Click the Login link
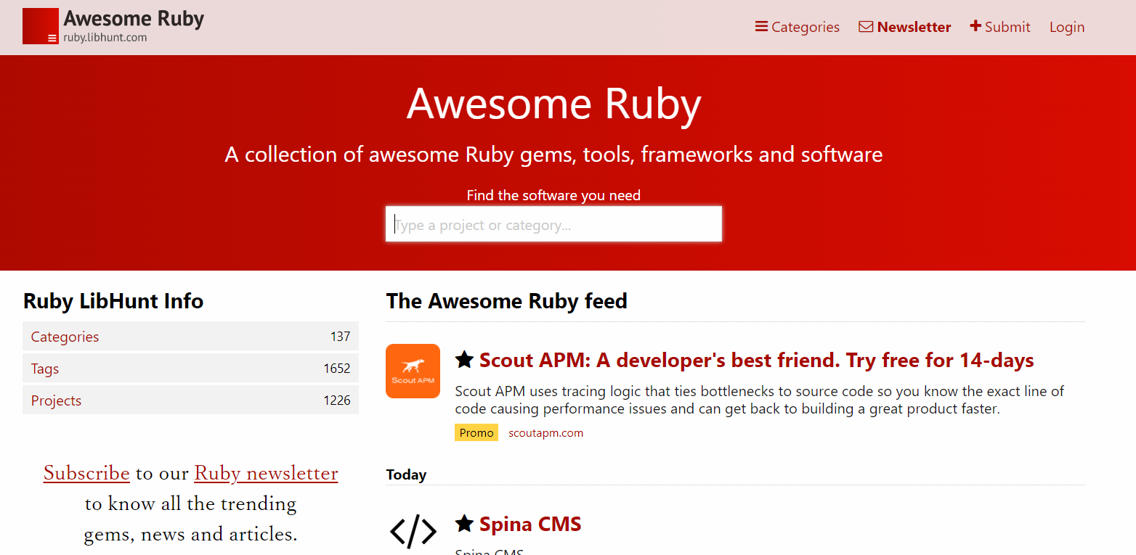 1067,27
